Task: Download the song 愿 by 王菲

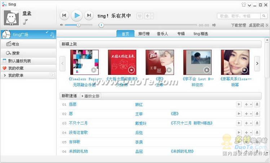Action: tap(257, 114)
